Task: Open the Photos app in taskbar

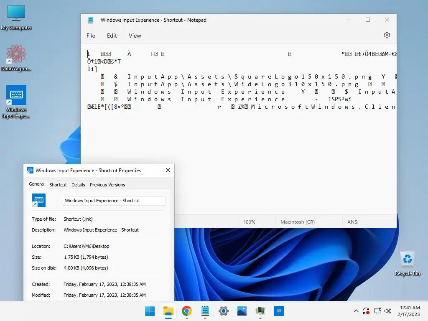Action: [242, 311]
